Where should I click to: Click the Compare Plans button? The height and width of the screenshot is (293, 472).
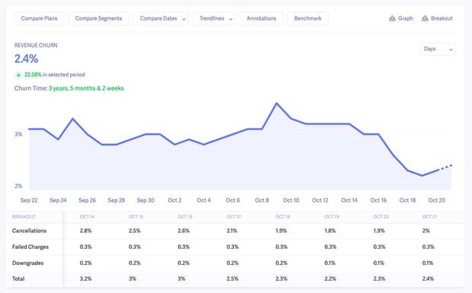[39, 19]
